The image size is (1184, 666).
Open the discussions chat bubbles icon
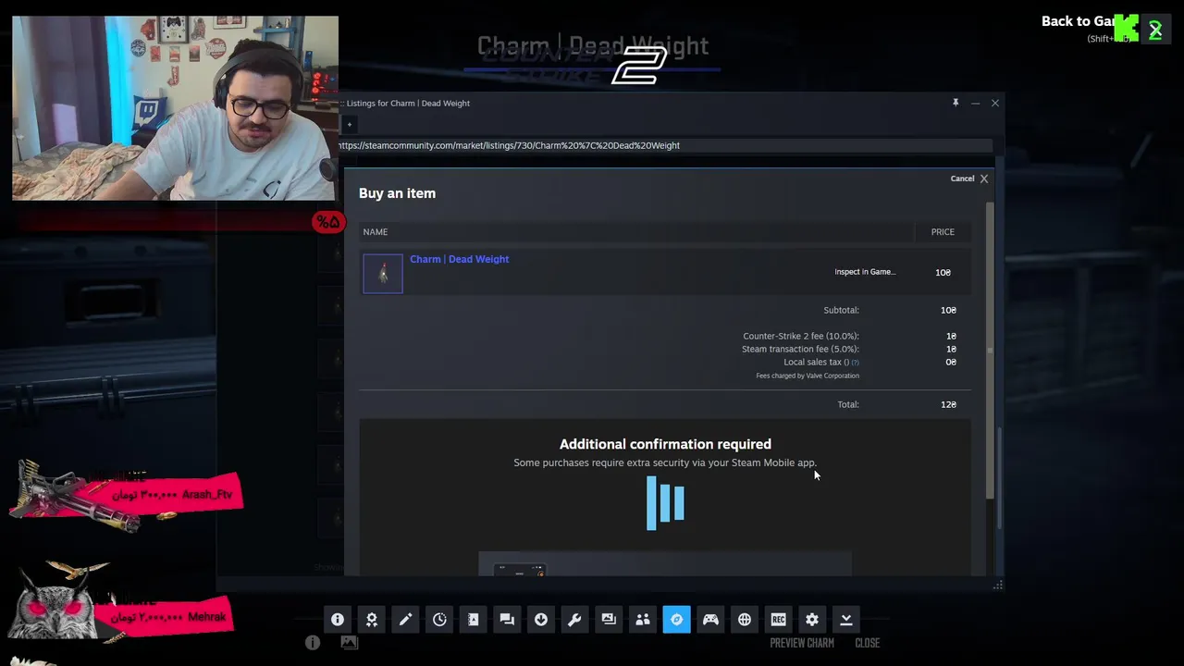coord(507,620)
